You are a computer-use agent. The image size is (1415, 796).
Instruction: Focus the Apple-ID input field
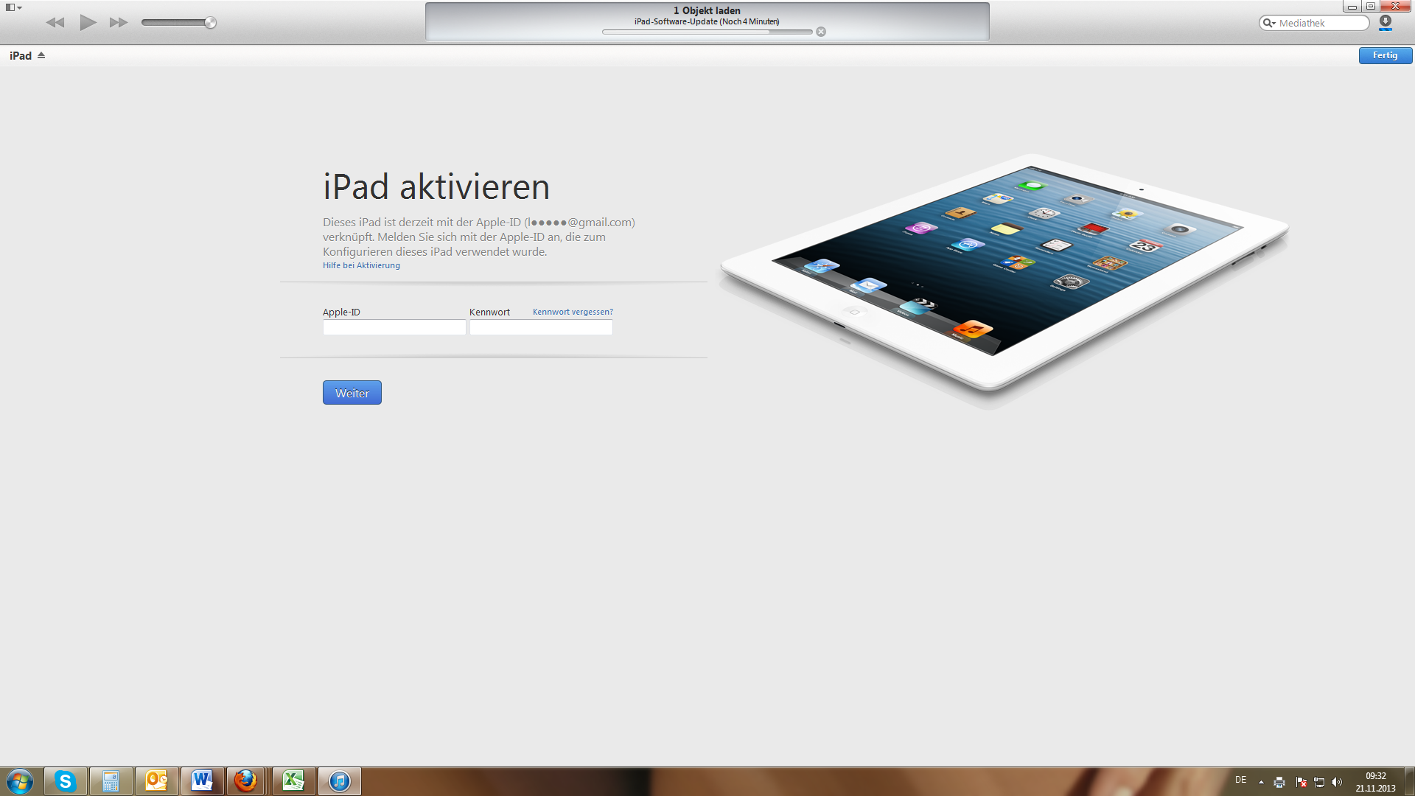[x=394, y=327]
